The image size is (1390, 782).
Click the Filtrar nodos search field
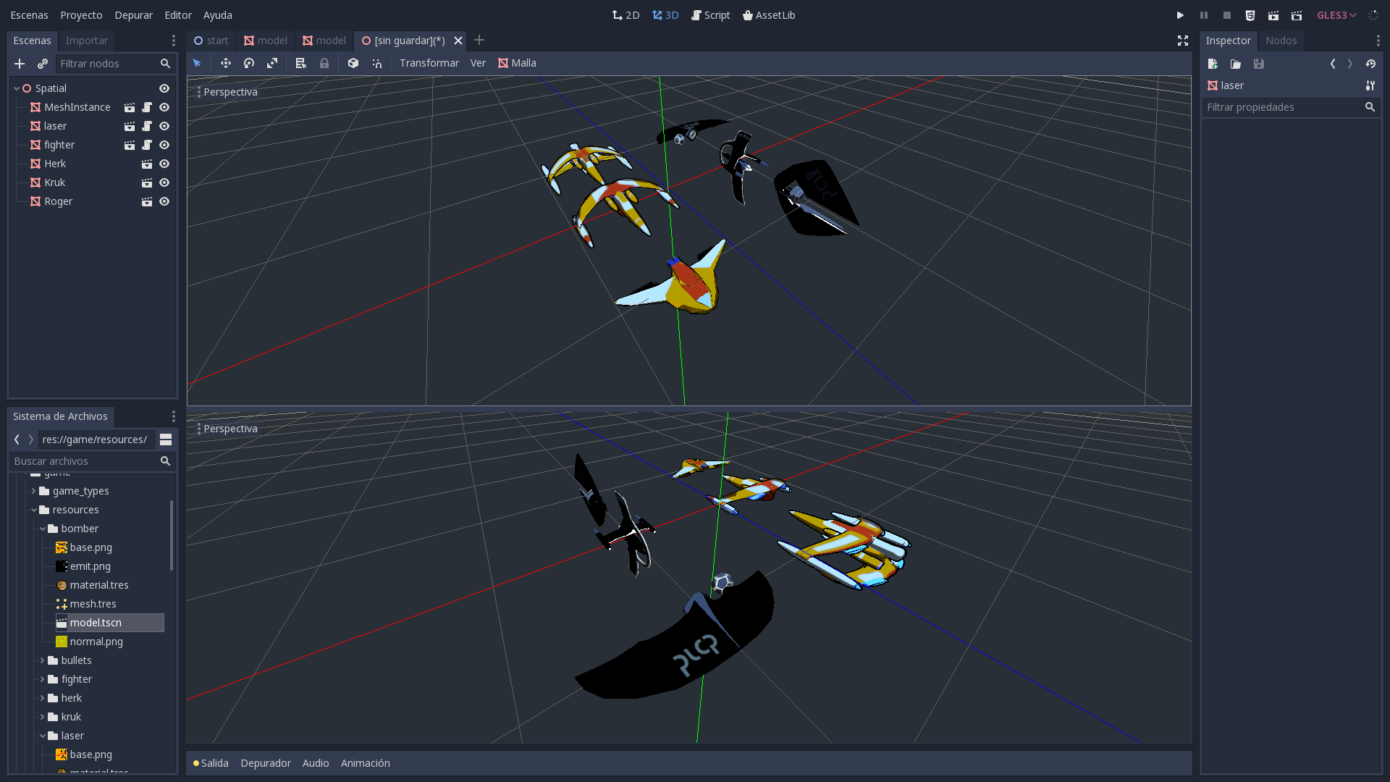(114, 64)
